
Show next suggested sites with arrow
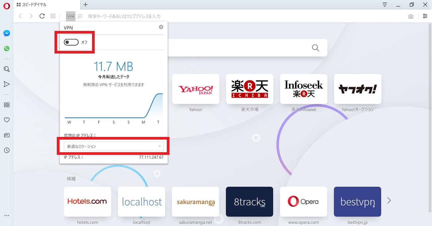tap(389, 200)
